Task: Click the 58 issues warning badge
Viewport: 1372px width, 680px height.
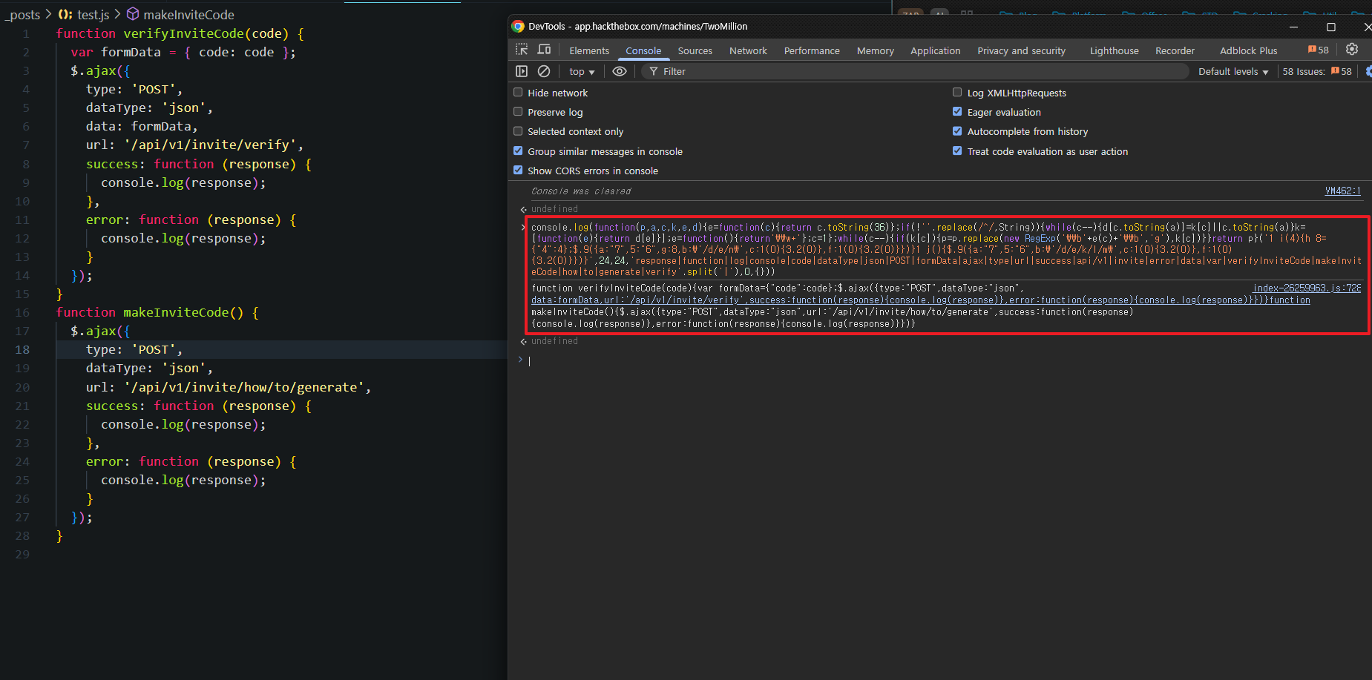Action: coord(1319,50)
